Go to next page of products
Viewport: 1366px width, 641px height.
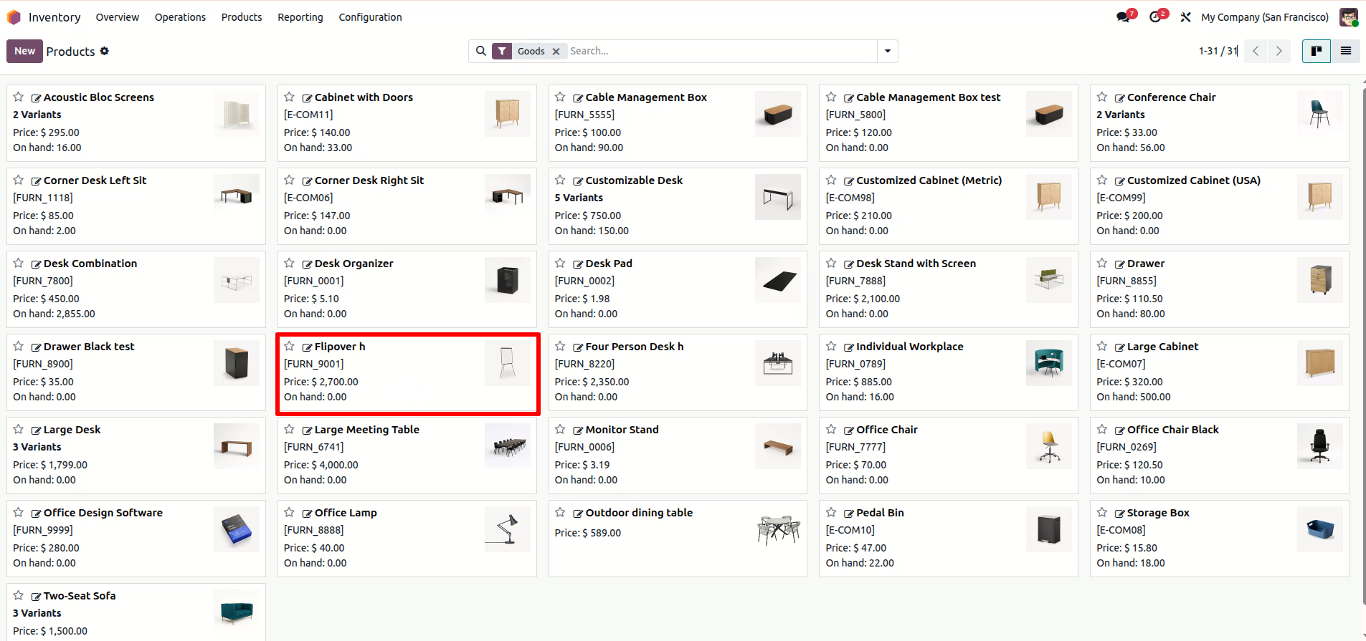pyautogui.click(x=1279, y=51)
